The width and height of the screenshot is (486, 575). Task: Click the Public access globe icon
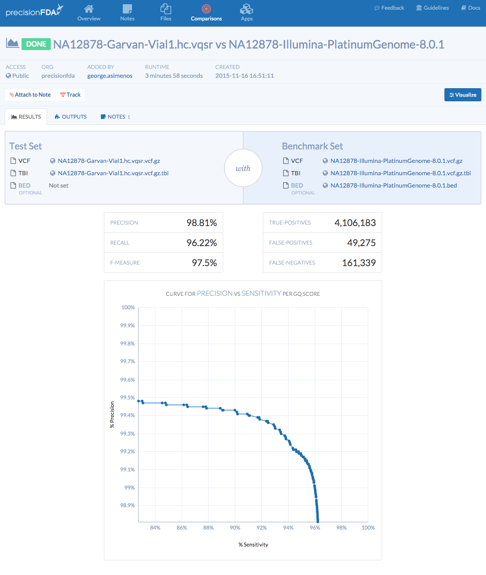[x=8, y=76]
